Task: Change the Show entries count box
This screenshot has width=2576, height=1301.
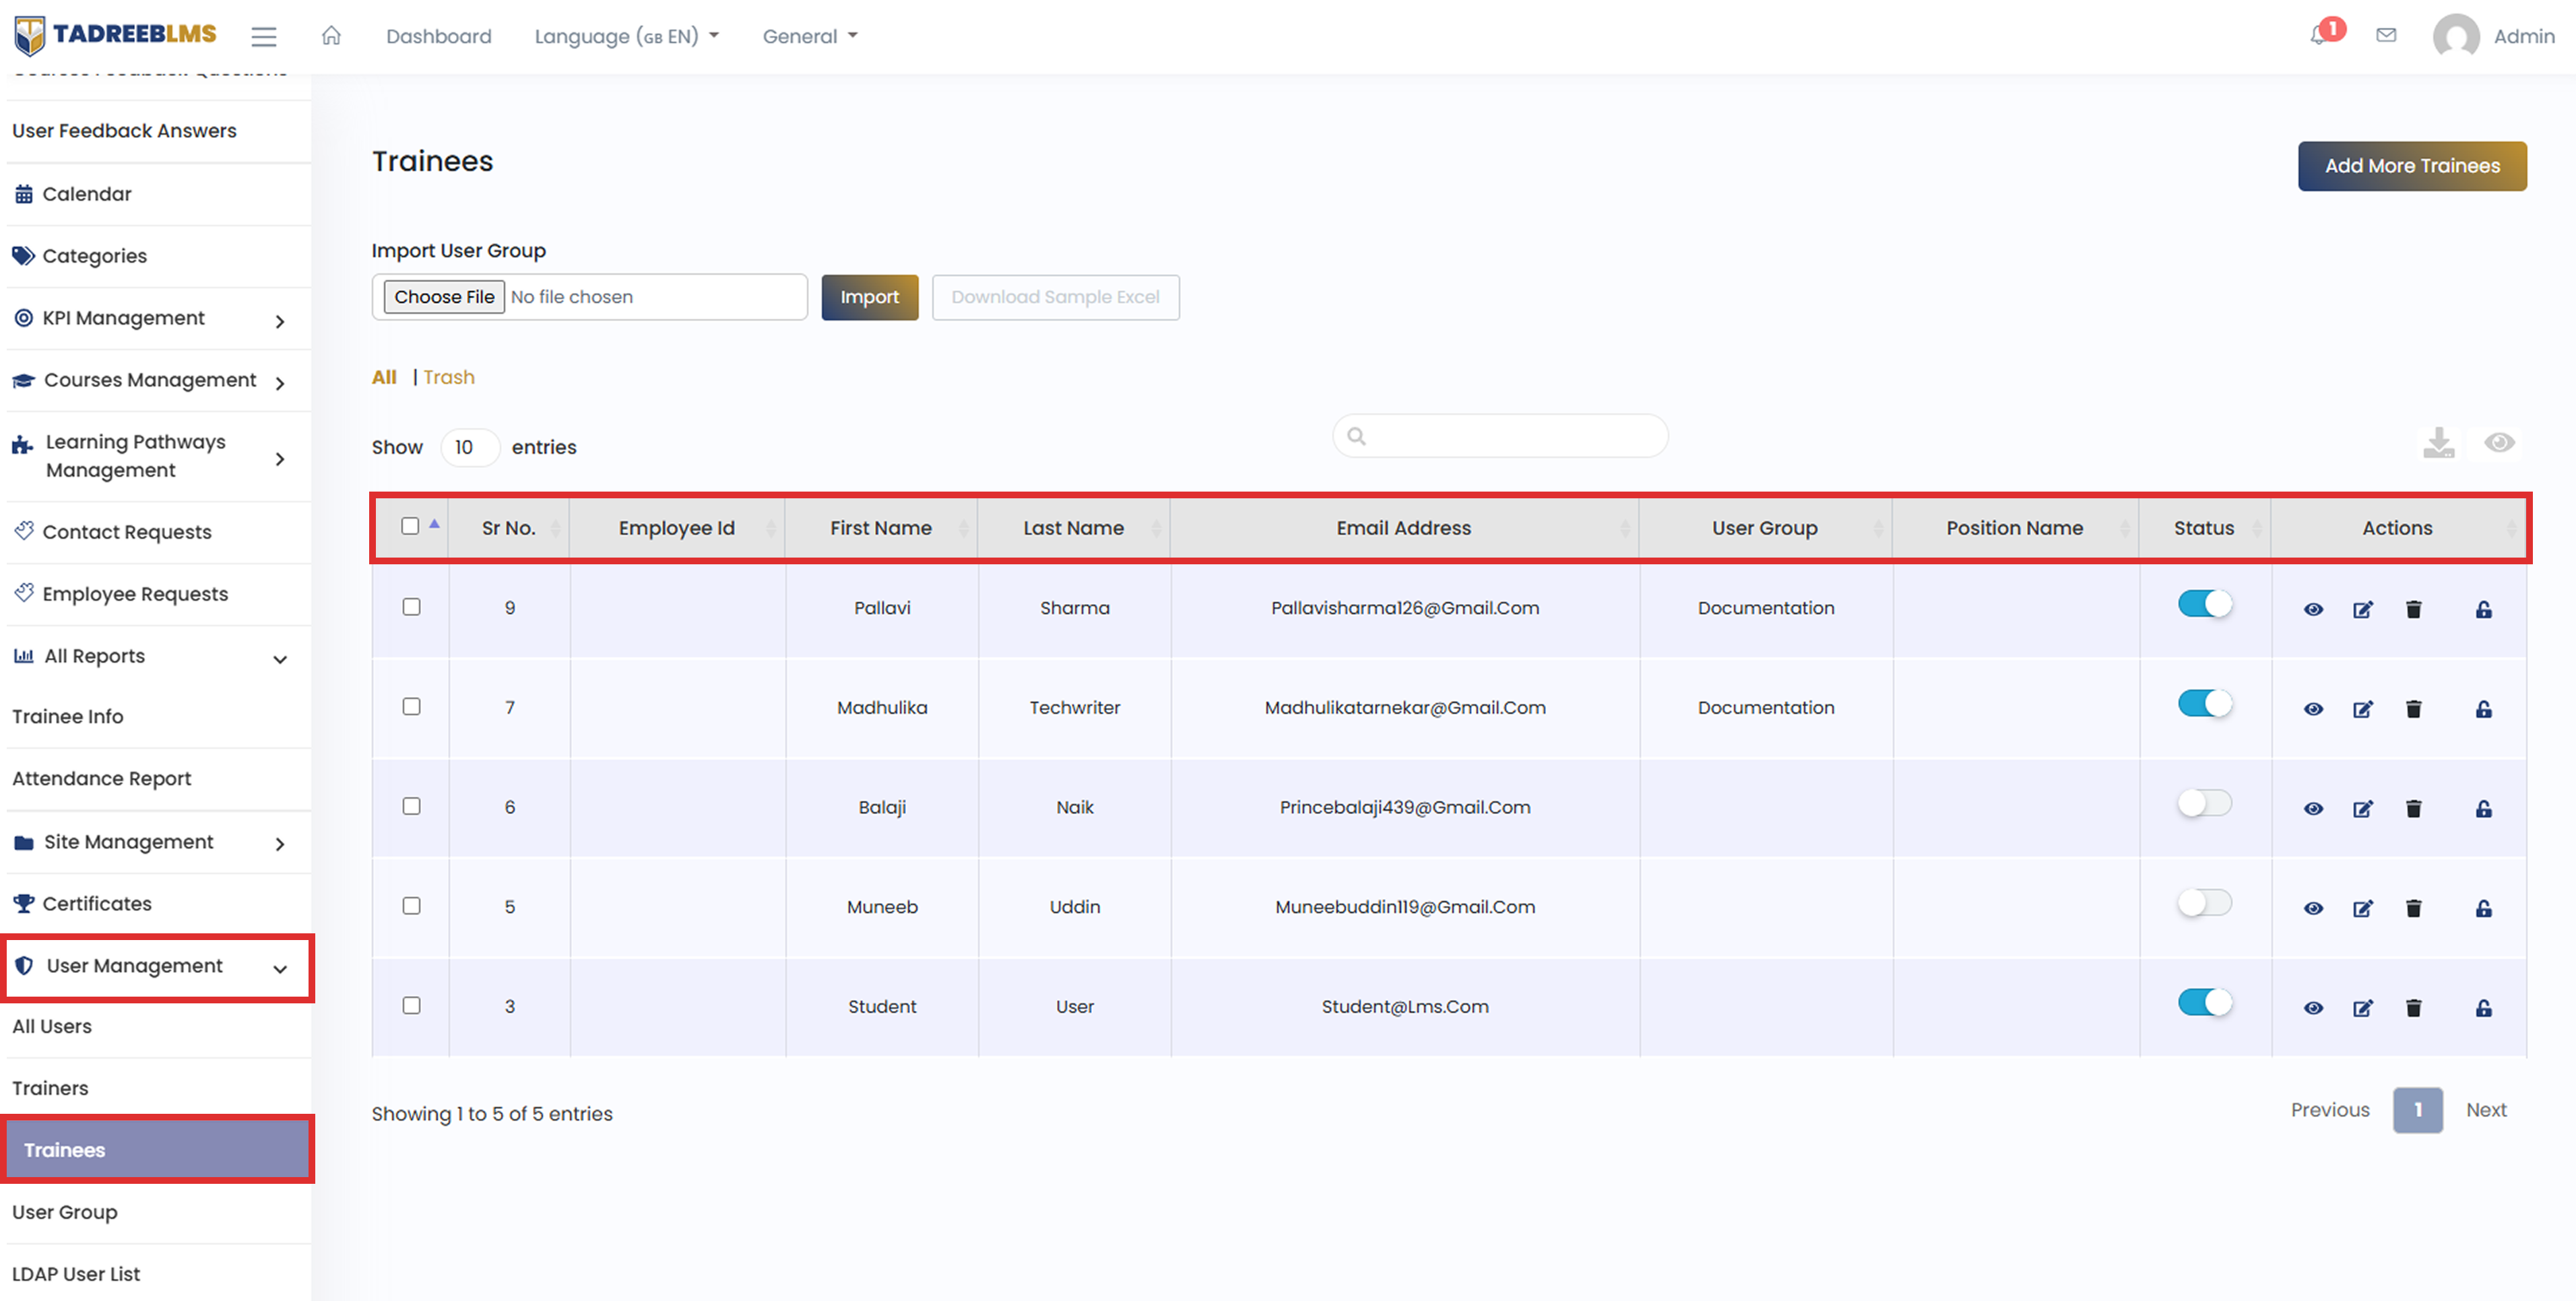Action: click(x=469, y=447)
